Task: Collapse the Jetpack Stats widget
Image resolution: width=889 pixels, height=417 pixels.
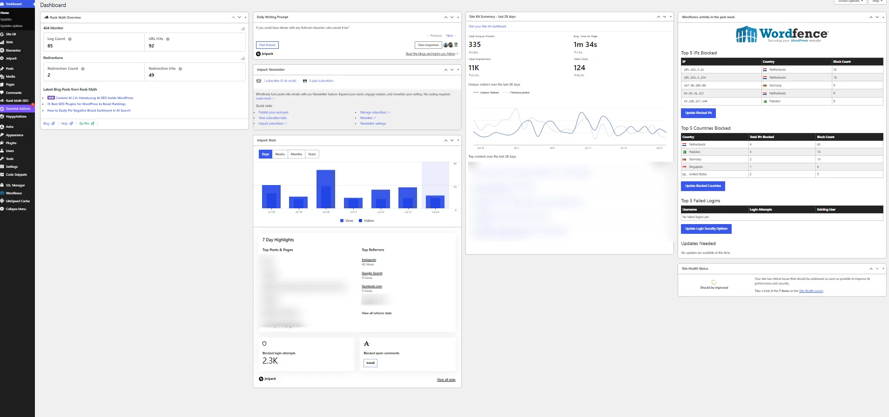Action: 458,140
